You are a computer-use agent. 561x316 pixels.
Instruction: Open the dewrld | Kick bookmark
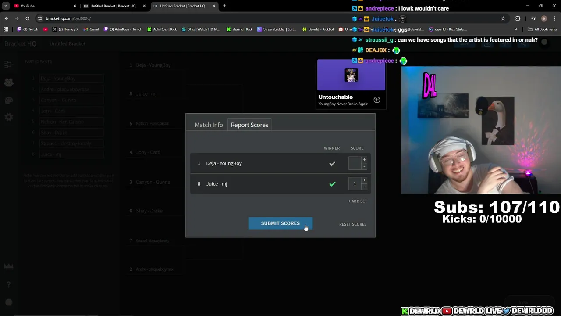pyautogui.click(x=240, y=29)
